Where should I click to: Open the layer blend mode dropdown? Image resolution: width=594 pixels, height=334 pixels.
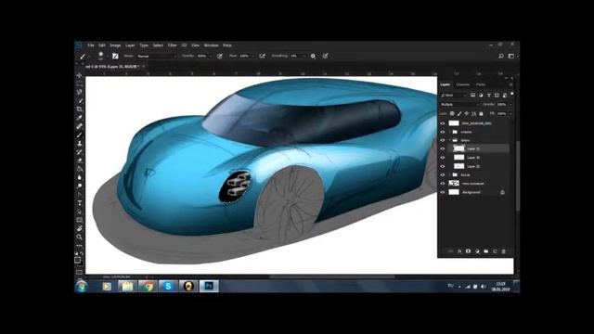pyautogui.click(x=460, y=104)
